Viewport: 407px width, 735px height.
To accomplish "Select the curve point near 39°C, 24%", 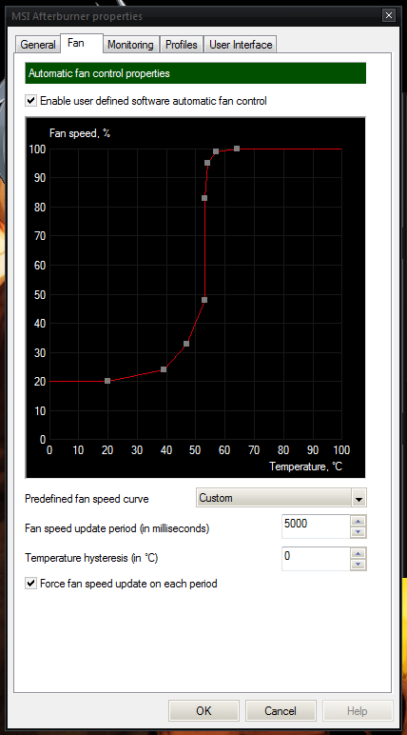I will [x=164, y=369].
